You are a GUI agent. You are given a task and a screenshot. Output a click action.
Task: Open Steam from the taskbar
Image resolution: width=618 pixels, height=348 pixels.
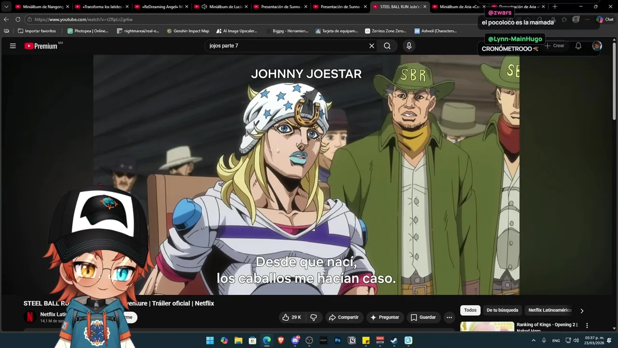[394, 340]
